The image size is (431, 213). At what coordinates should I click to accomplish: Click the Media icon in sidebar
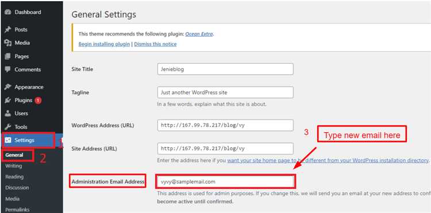click(7, 43)
